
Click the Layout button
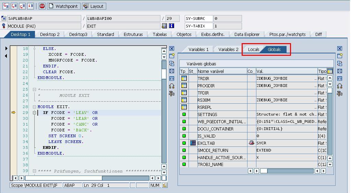(94, 6)
